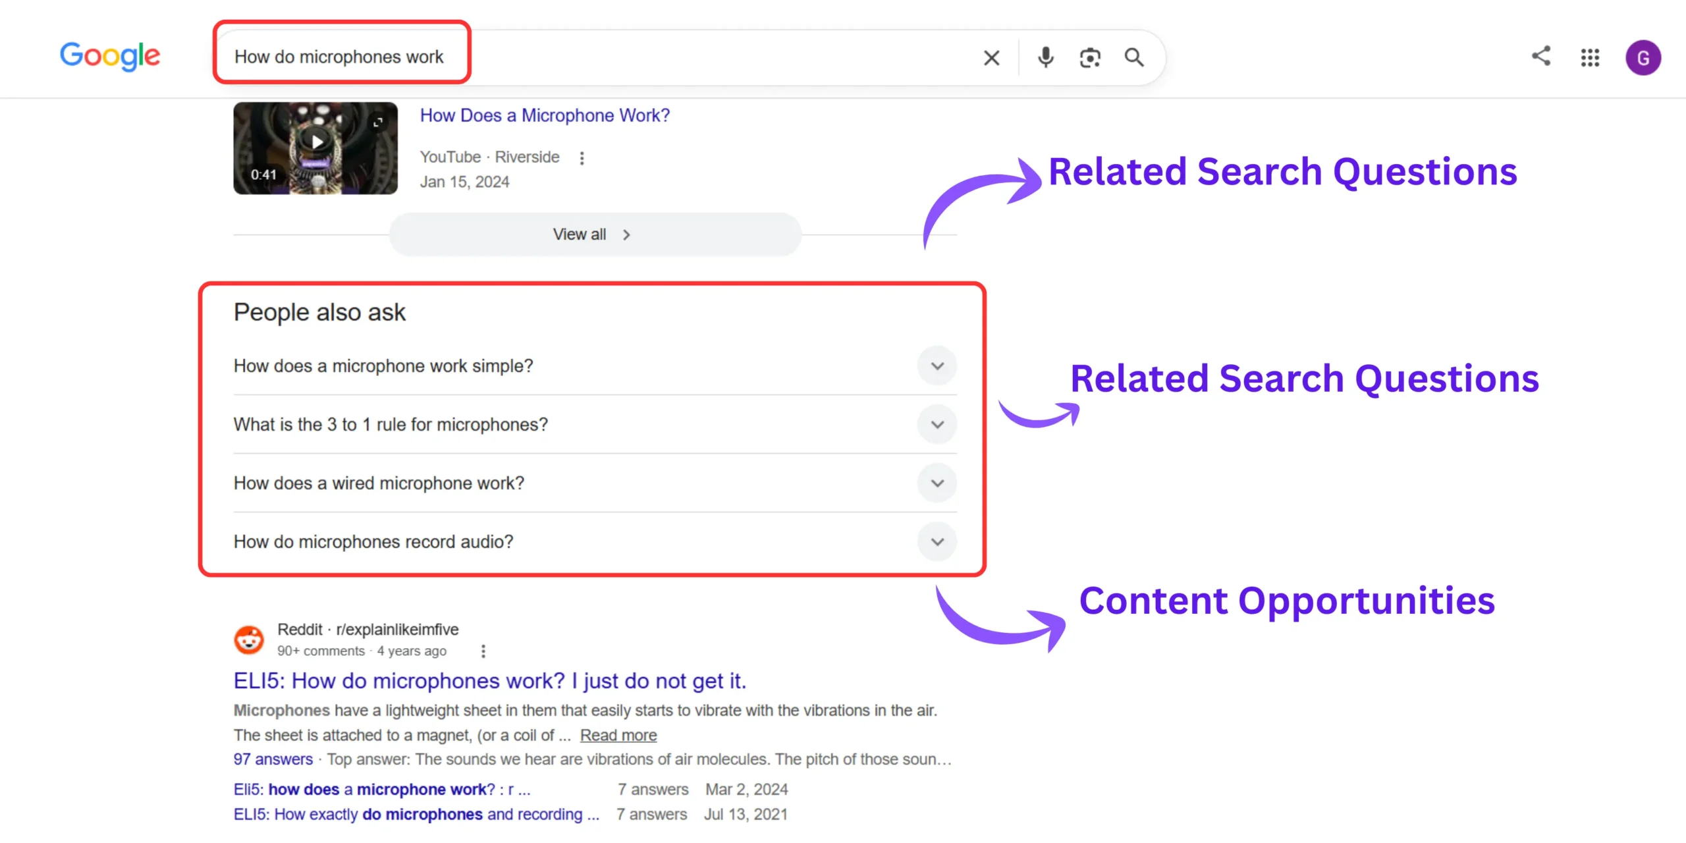Viewport: 1686px width, 843px height.
Task: Click the Read more link
Action: 618,735
